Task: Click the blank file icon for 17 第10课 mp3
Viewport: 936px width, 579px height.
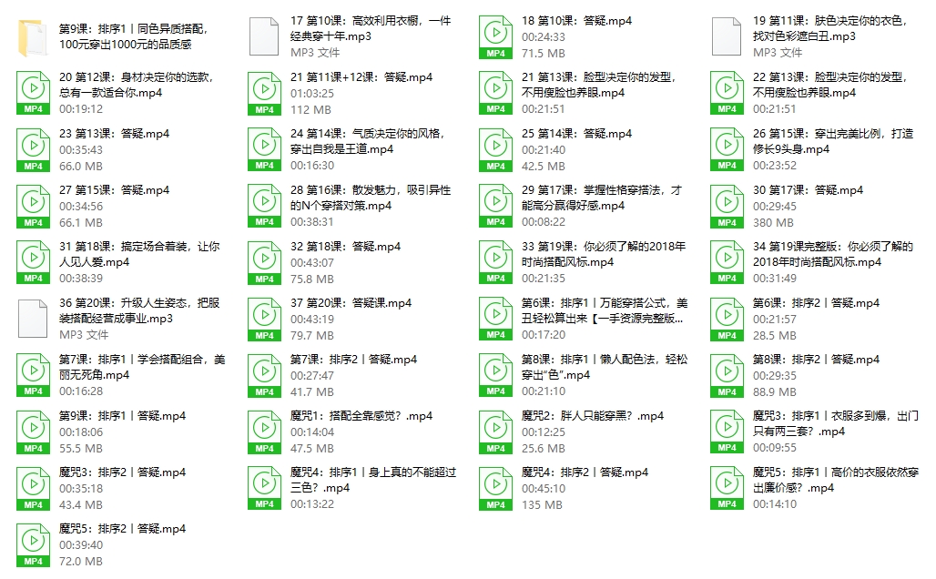Action: point(264,37)
